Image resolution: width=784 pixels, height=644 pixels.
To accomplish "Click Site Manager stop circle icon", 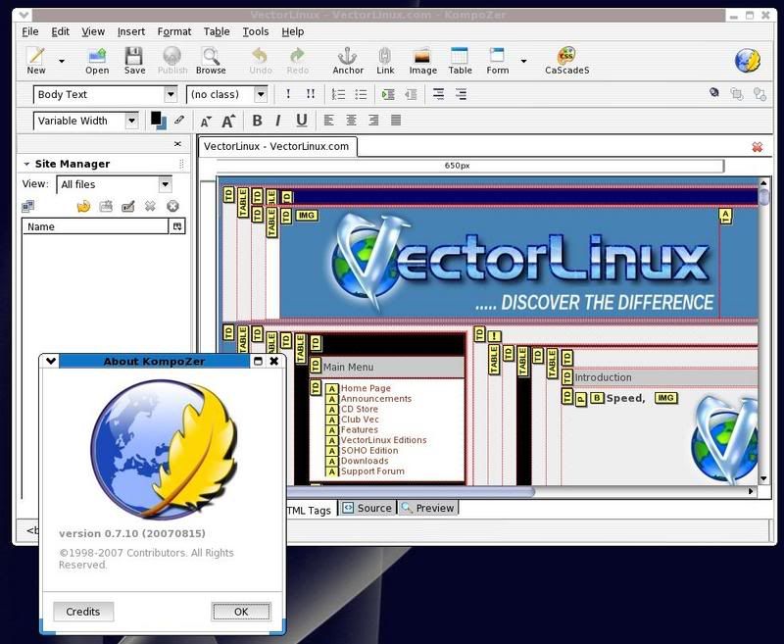I will pos(173,206).
